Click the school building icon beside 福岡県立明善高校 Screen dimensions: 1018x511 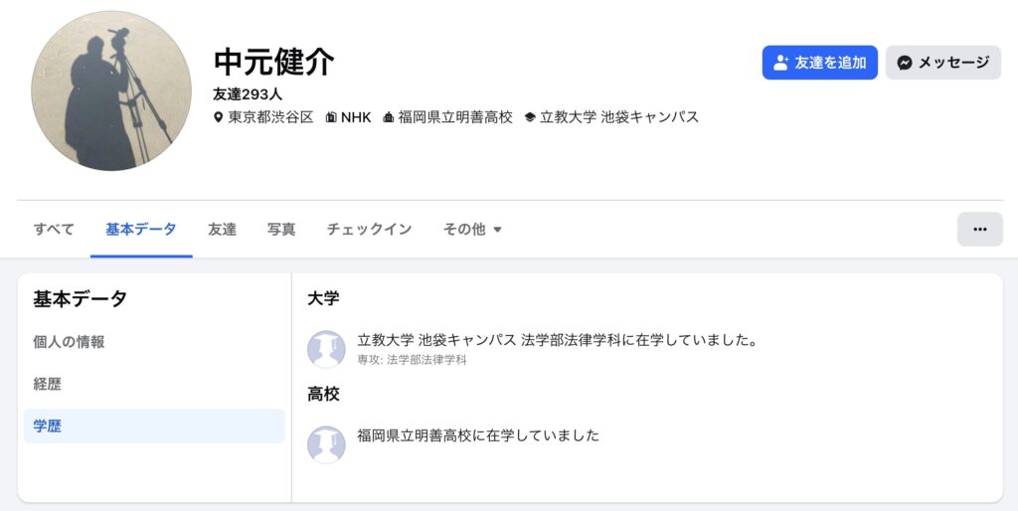pos(388,117)
